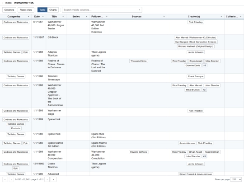Click Codices and Rulebooks tag in Warhammer Siege row
Image resolution: width=244 pixels, height=183 pixels.
(x=16, y=111)
